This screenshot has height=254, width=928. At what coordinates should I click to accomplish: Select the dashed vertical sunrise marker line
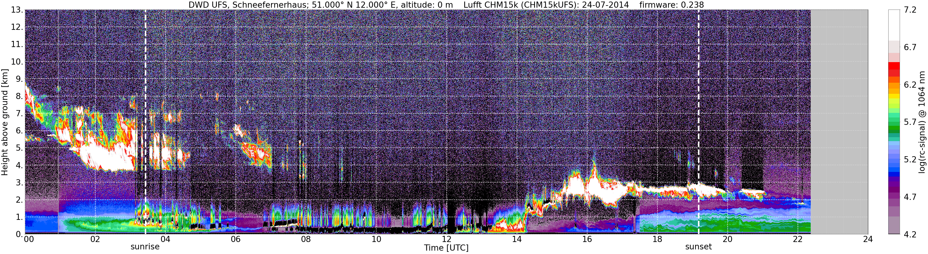pos(145,122)
